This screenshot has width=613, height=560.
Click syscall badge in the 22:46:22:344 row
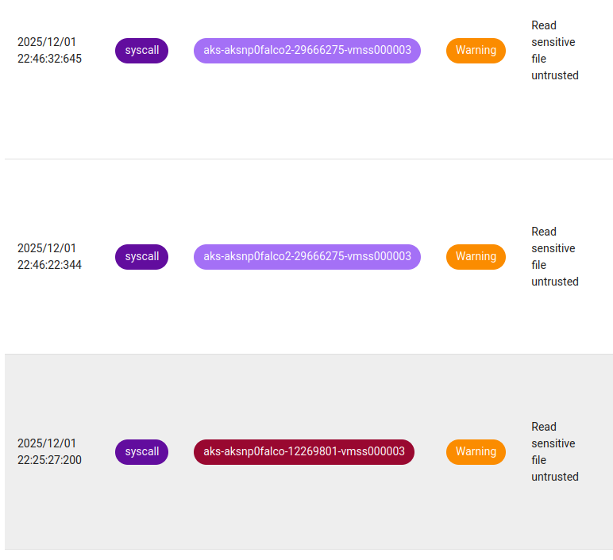point(141,256)
